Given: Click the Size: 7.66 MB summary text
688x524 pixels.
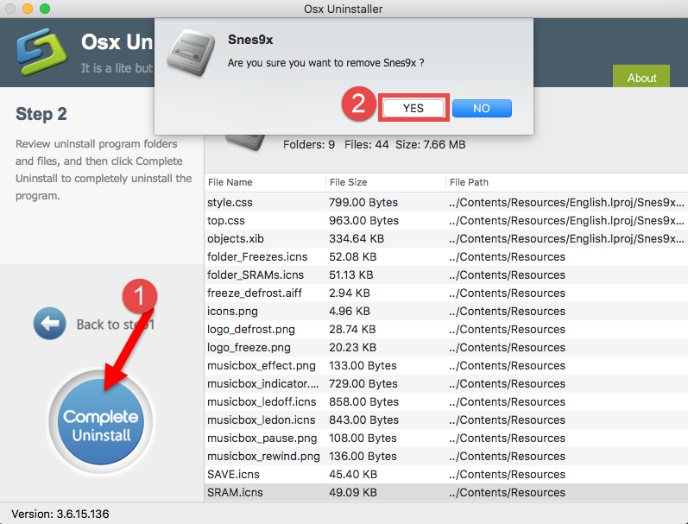Looking at the screenshot, I should pyautogui.click(x=430, y=144).
